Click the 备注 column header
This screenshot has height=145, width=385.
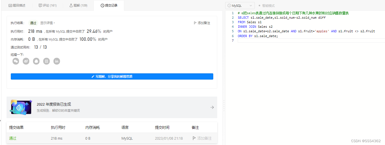pos(195,128)
